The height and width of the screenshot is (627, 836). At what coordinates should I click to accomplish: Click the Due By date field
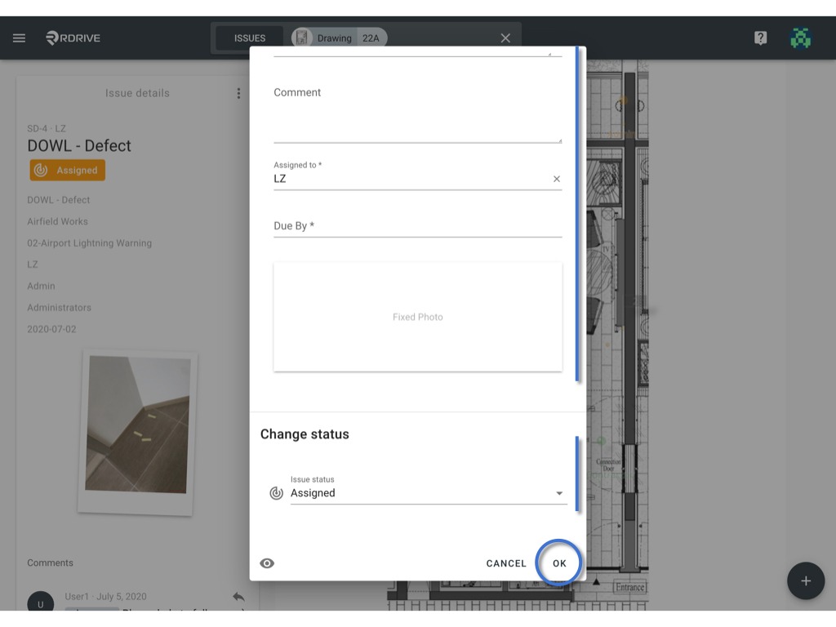[417, 225]
